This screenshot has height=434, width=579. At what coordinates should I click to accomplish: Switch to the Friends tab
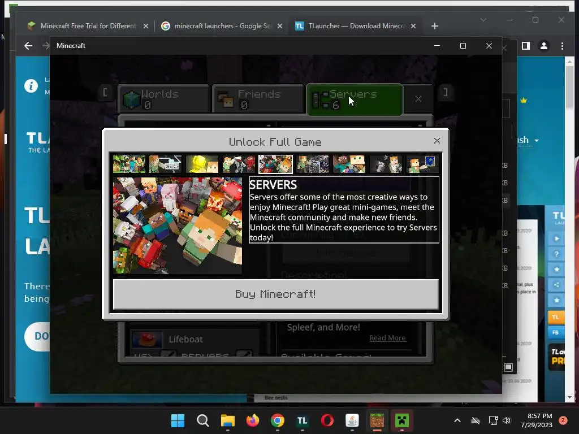click(x=258, y=99)
